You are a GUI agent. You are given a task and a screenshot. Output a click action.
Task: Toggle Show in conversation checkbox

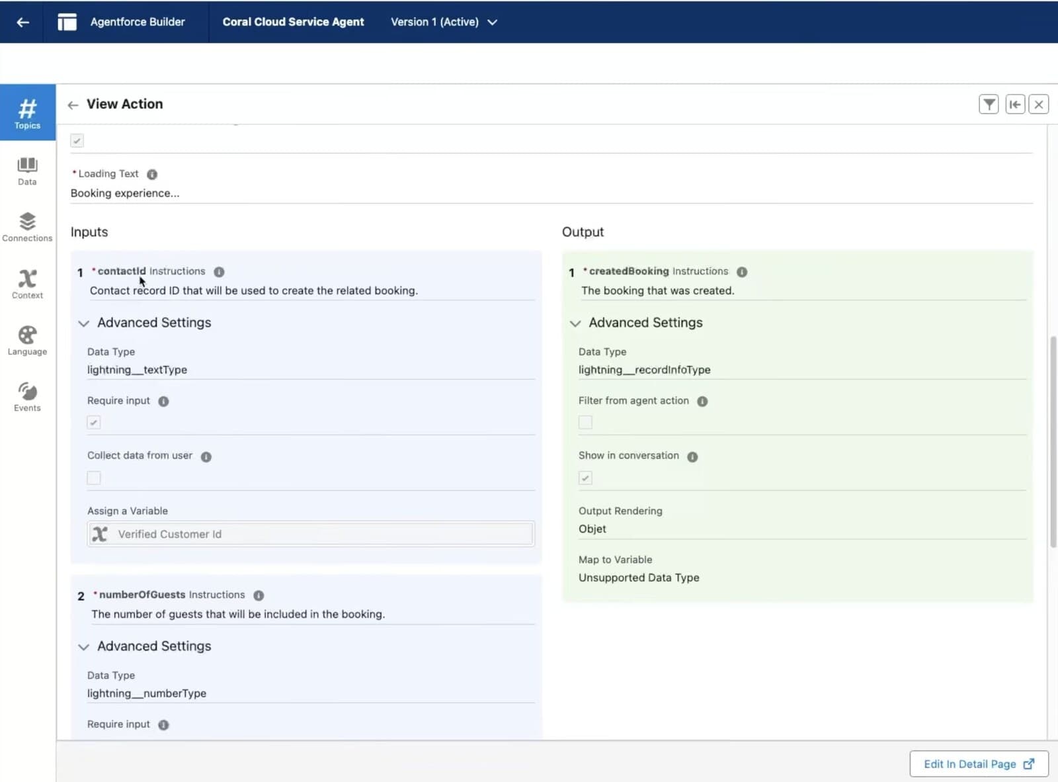tap(585, 478)
